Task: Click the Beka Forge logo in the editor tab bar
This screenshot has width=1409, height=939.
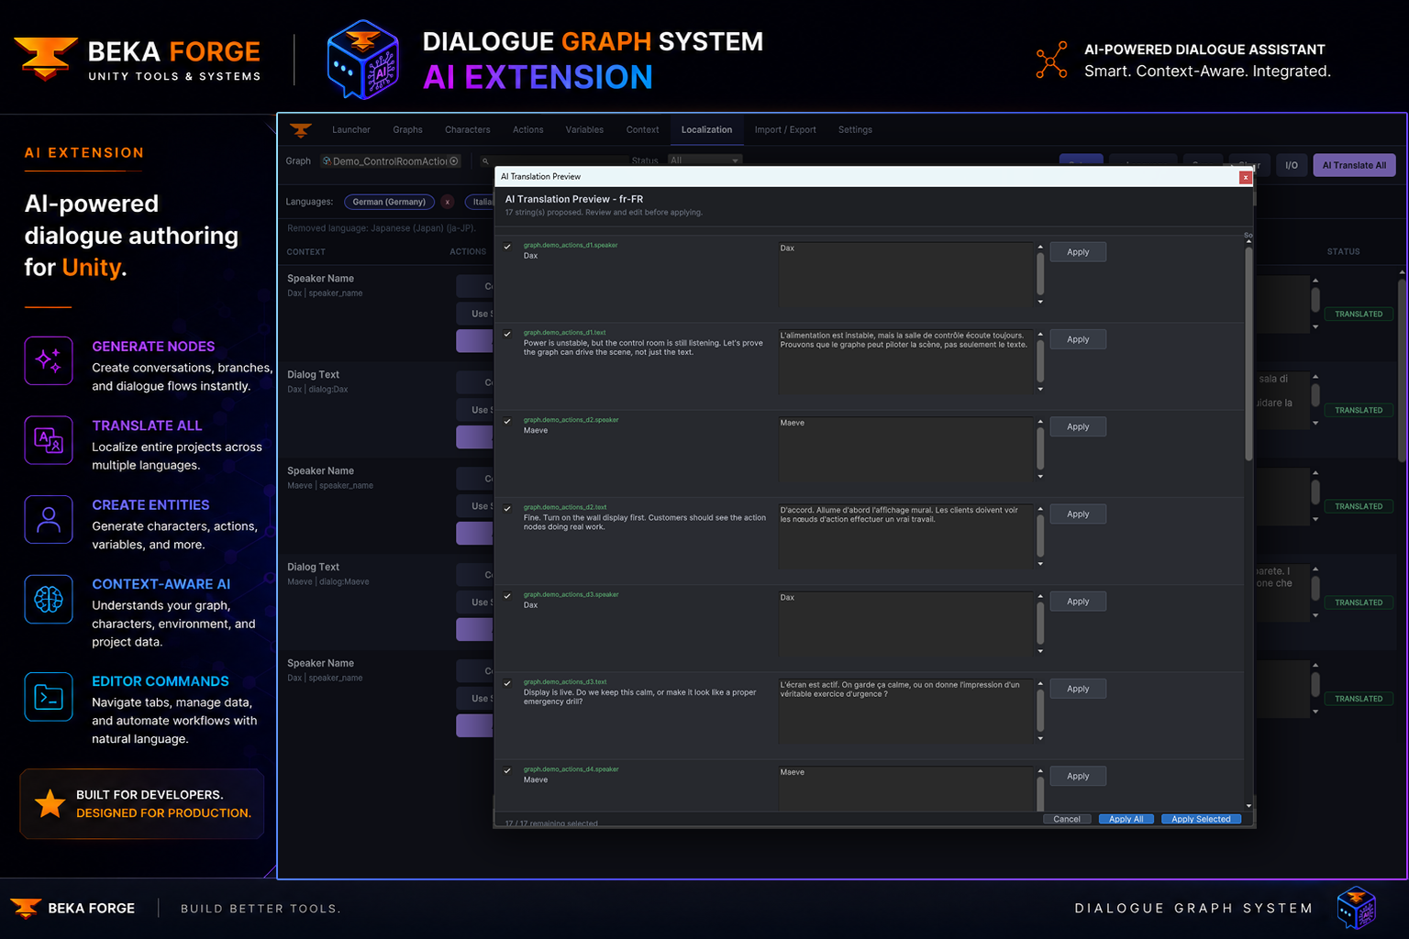Action: 301,130
